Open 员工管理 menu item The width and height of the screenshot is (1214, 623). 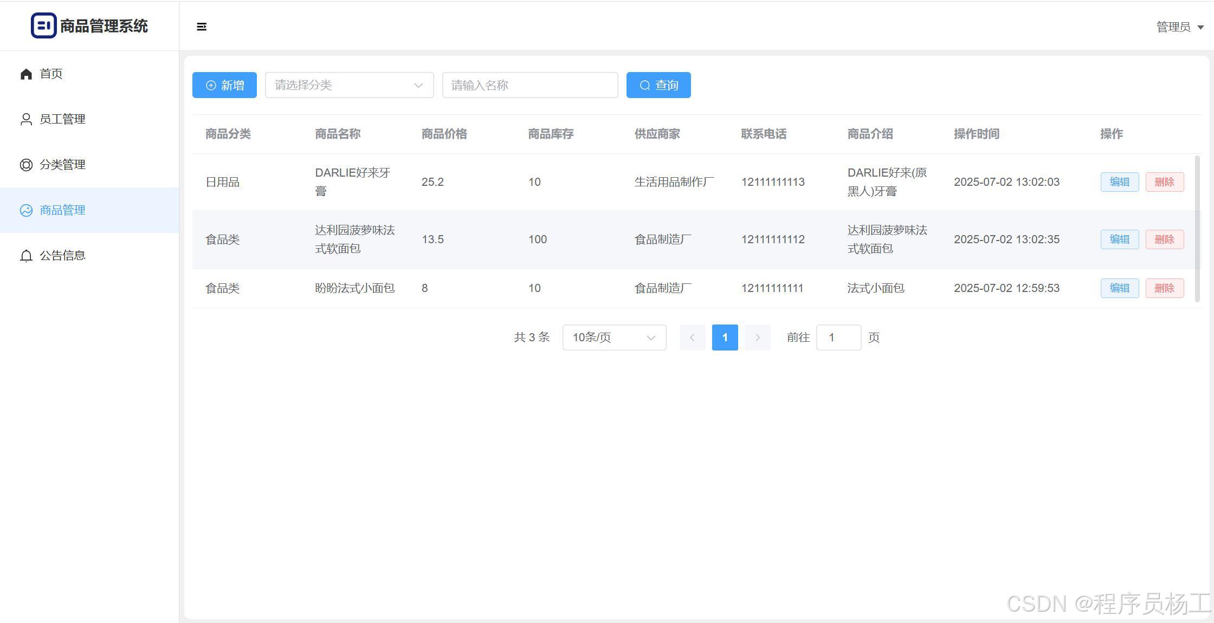62,119
